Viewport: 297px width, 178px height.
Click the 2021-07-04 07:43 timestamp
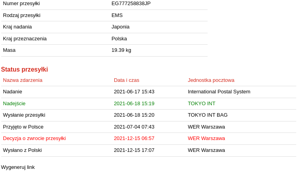click(x=134, y=127)
